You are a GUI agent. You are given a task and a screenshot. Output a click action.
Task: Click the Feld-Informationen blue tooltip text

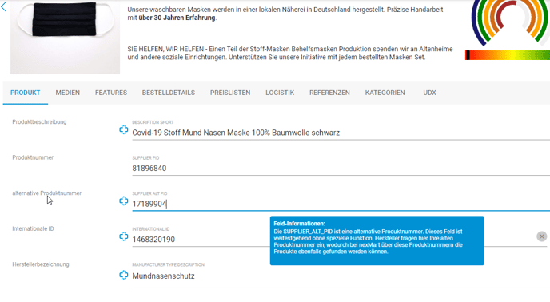377,240
